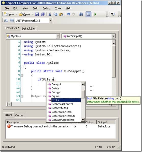Switch to Errors tab

click(x=8, y=115)
